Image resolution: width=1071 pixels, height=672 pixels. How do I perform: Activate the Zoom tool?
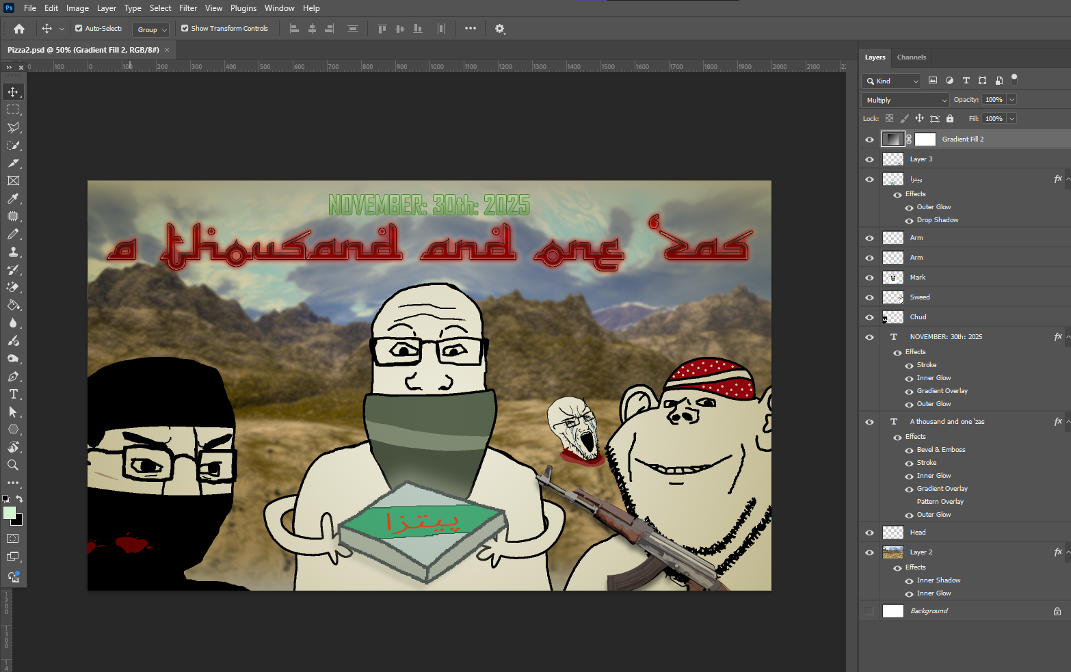click(x=13, y=466)
